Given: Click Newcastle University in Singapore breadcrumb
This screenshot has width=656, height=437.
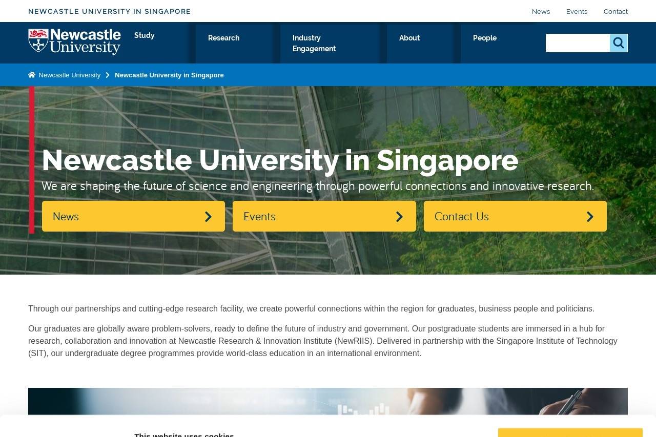Looking at the screenshot, I should (x=169, y=75).
